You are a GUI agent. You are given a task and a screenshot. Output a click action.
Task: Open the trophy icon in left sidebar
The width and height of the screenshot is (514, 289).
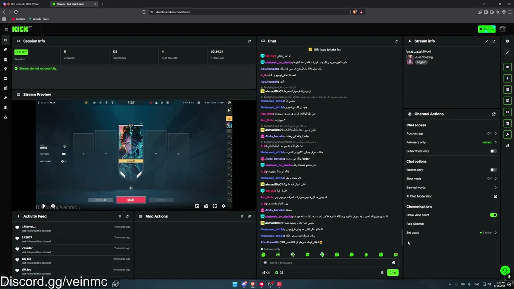pyautogui.click(x=6, y=69)
